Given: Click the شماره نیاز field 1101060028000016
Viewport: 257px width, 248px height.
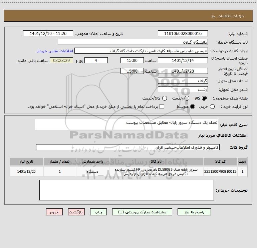Looking at the screenshot, I should click(x=183, y=34).
